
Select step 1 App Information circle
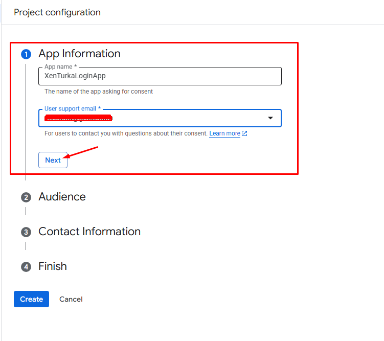point(26,54)
